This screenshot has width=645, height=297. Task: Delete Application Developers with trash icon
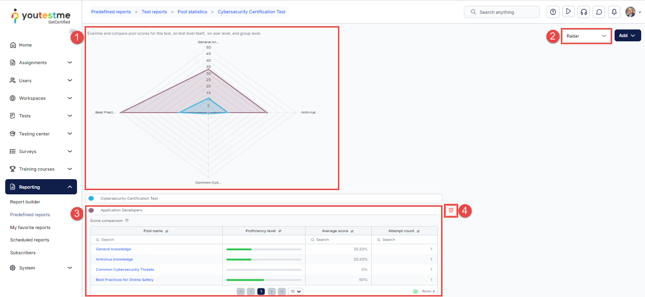tap(451, 210)
